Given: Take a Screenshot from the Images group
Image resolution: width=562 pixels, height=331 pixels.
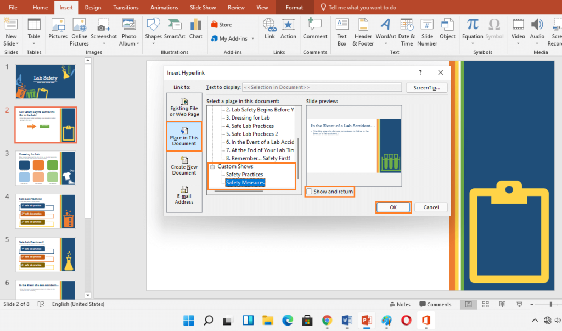Looking at the screenshot, I should 104,29.
